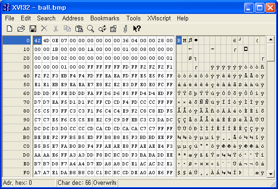Screen dimensions: 278x189
Task: Select character B in the text pane
Action: pyautogui.click(x=179, y=40)
